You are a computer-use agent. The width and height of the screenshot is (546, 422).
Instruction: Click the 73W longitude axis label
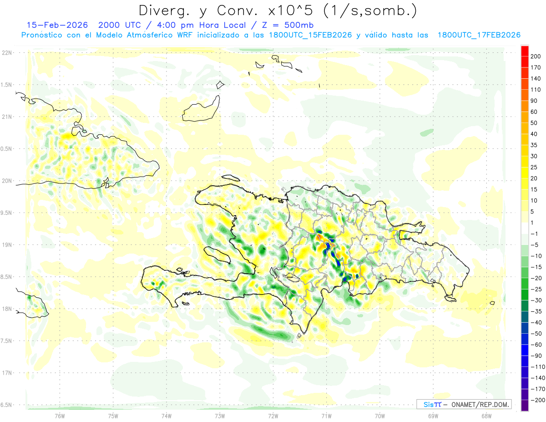(219, 416)
